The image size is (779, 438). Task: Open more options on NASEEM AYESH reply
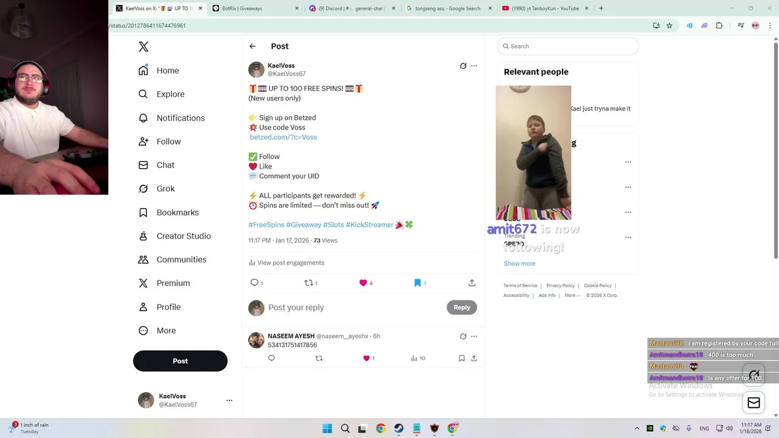pyautogui.click(x=474, y=336)
